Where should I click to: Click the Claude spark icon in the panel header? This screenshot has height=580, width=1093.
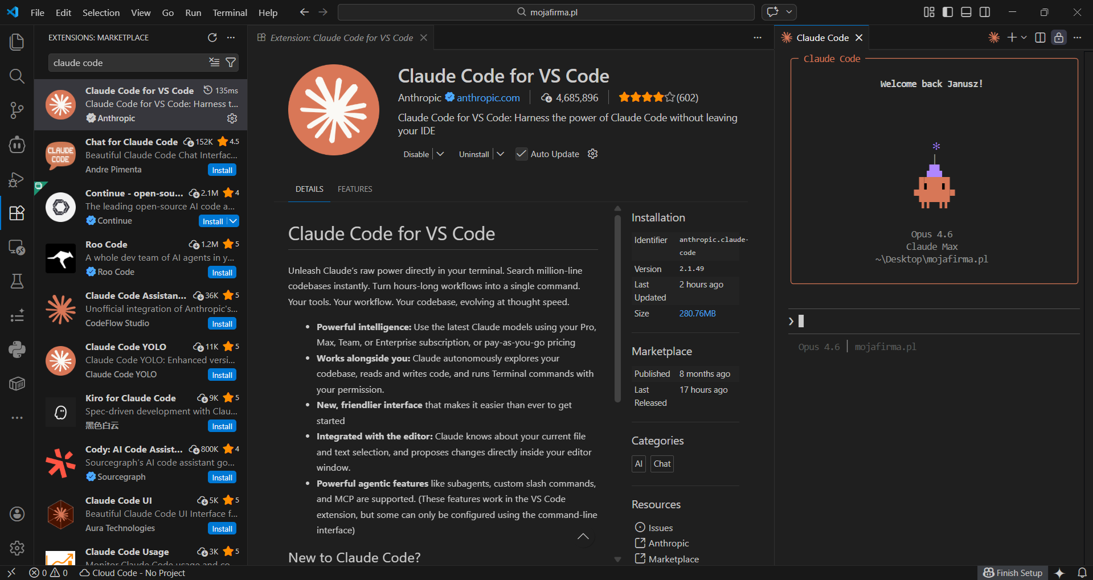[x=994, y=37]
